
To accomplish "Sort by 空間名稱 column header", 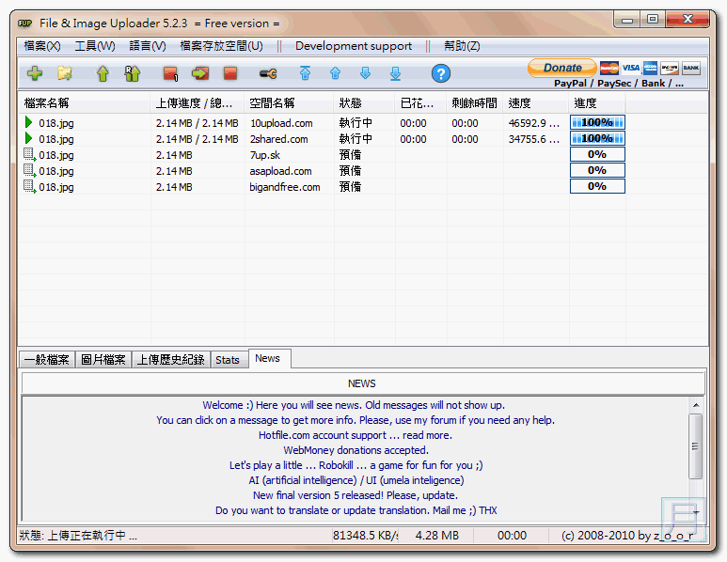I will pos(289,102).
